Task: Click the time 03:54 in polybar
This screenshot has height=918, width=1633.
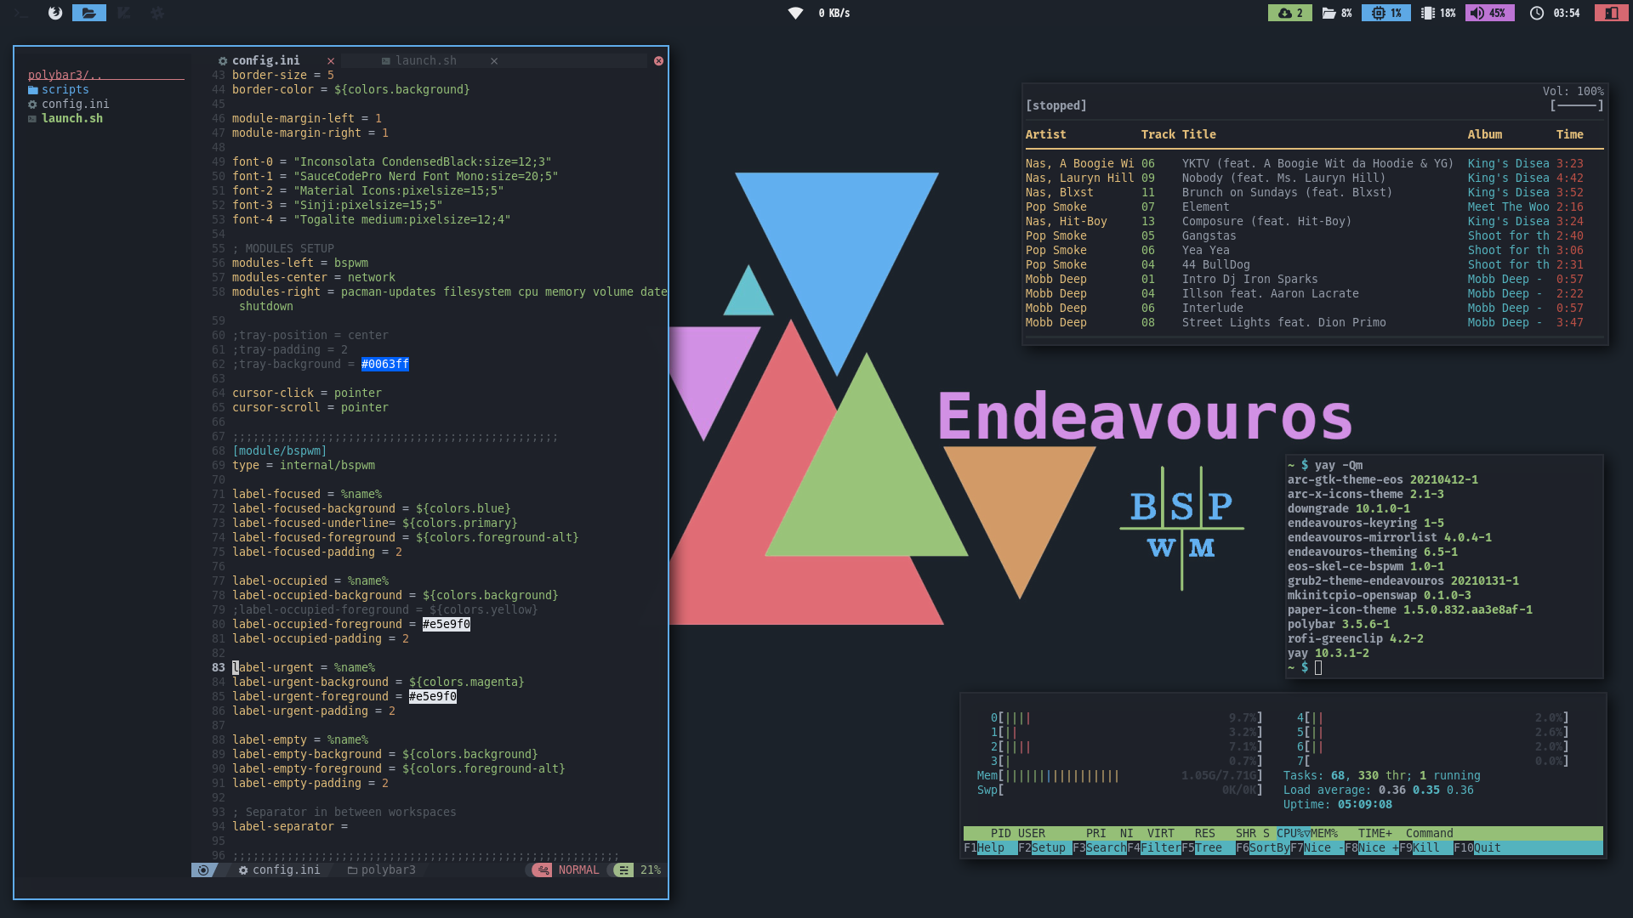Action: [1567, 13]
